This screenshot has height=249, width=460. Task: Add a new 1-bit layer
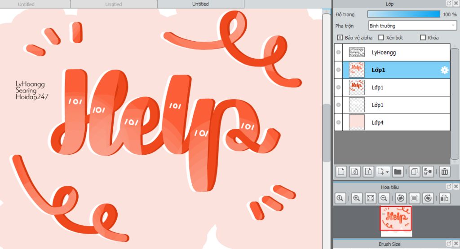tap(368, 172)
